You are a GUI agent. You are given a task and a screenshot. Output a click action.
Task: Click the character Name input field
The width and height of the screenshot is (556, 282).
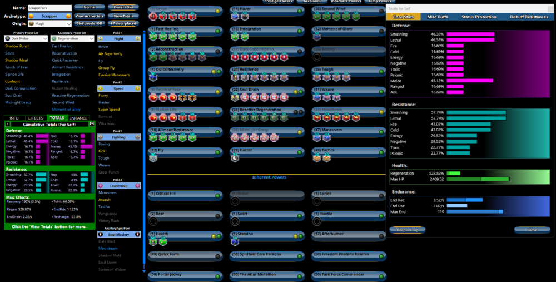click(x=49, y=8)
